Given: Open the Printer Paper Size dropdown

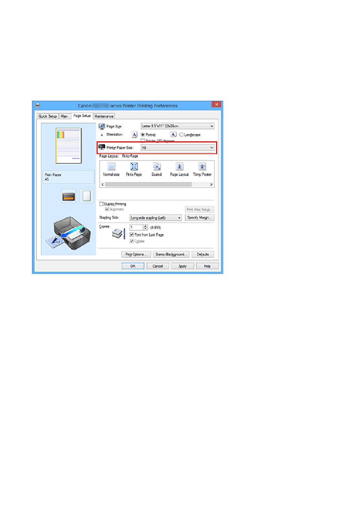Looking at the screenshot, I should 177,148.
